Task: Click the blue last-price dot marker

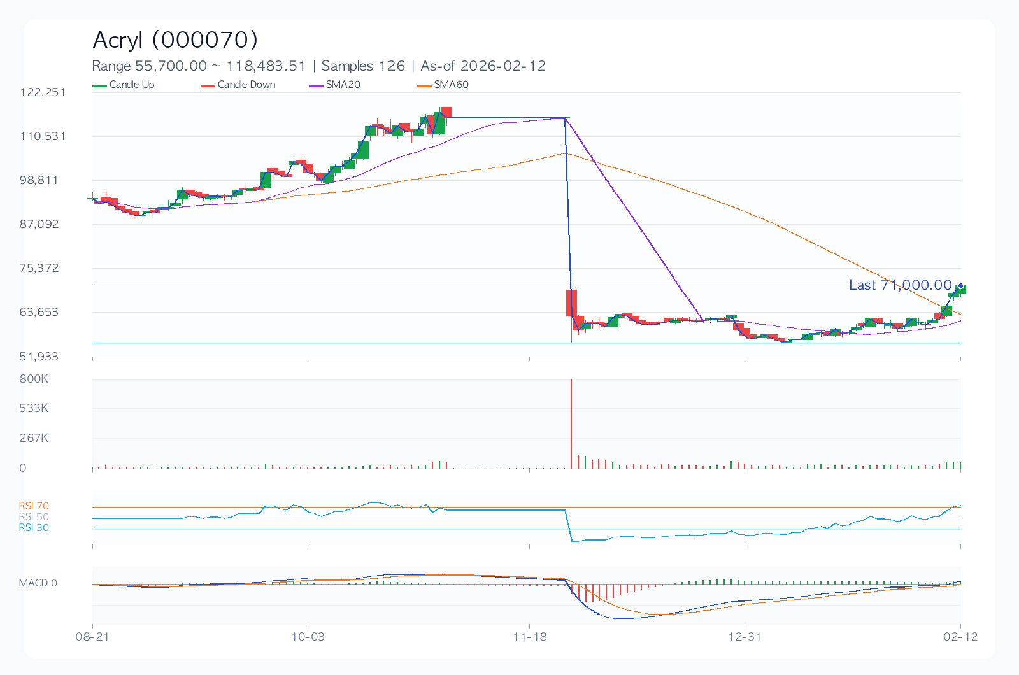Action: (960, 285)
